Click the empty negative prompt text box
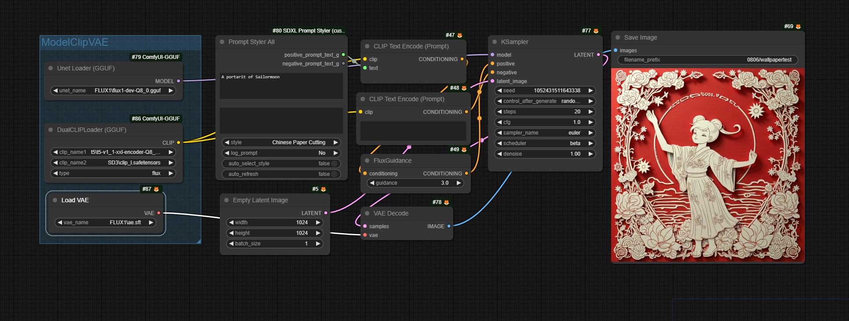849x321 pixels. [281, 120]
